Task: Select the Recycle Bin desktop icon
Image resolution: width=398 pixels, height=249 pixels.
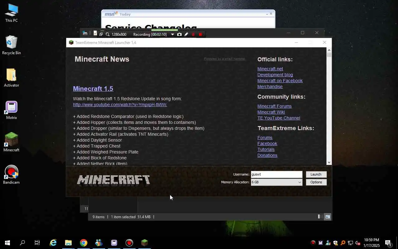Action: tap(12, 45)
